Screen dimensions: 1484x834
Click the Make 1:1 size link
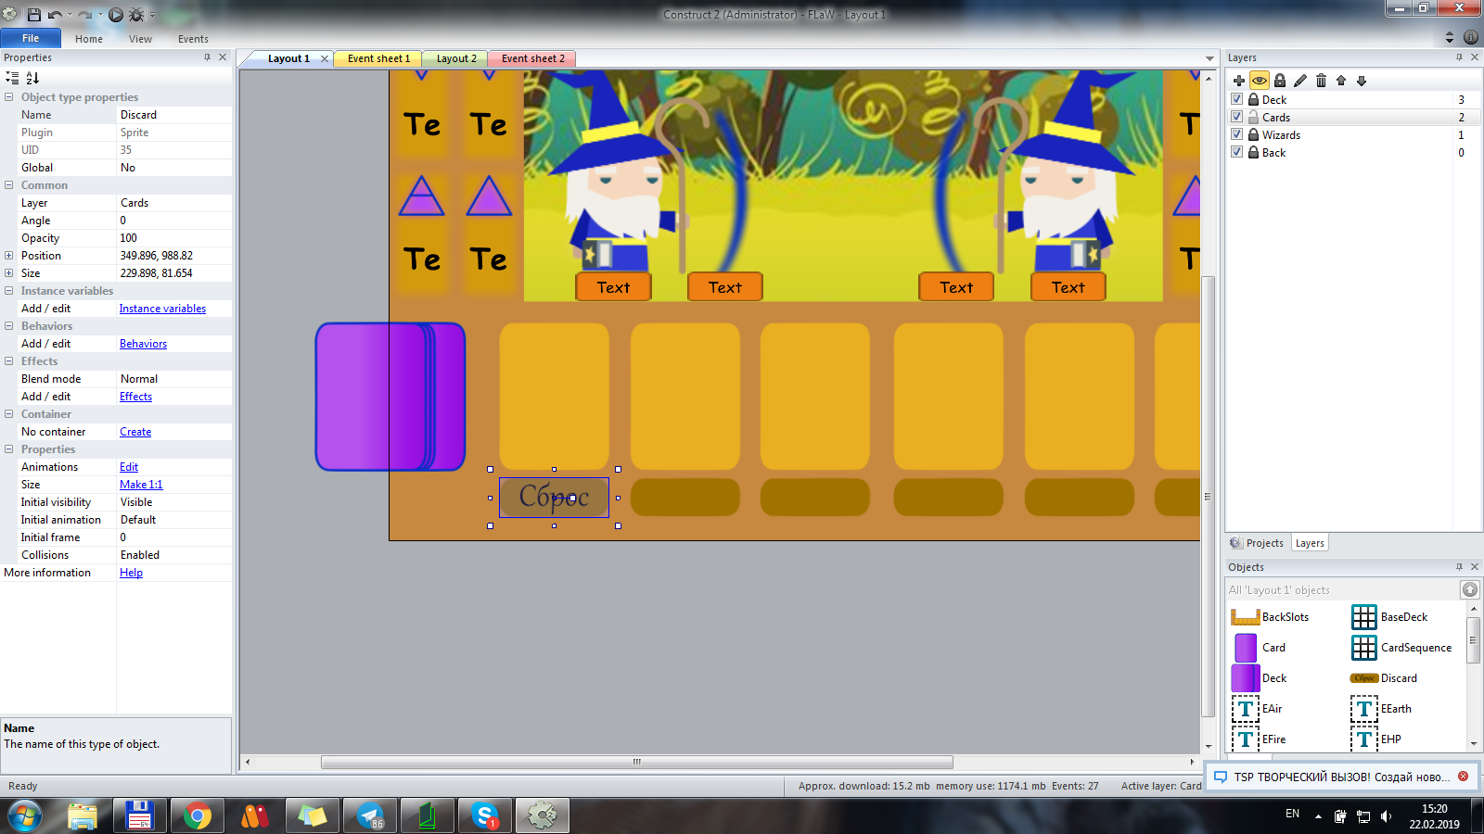[x=141, y=485]
